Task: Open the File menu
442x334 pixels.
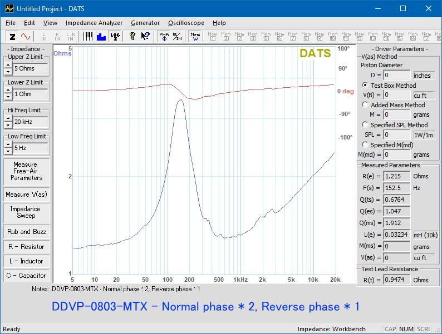Action: coord(11,23)
